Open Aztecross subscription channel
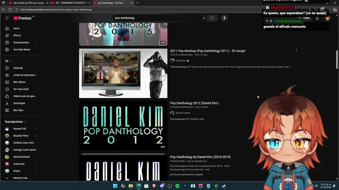 19,164
